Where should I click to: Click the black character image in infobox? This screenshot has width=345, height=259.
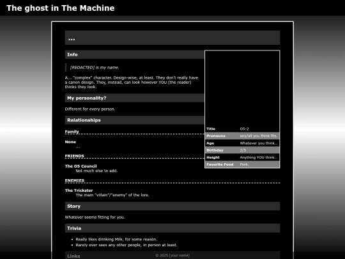[242, 88]
